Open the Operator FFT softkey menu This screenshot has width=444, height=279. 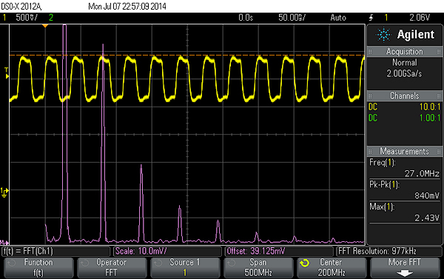coord(112,268)
